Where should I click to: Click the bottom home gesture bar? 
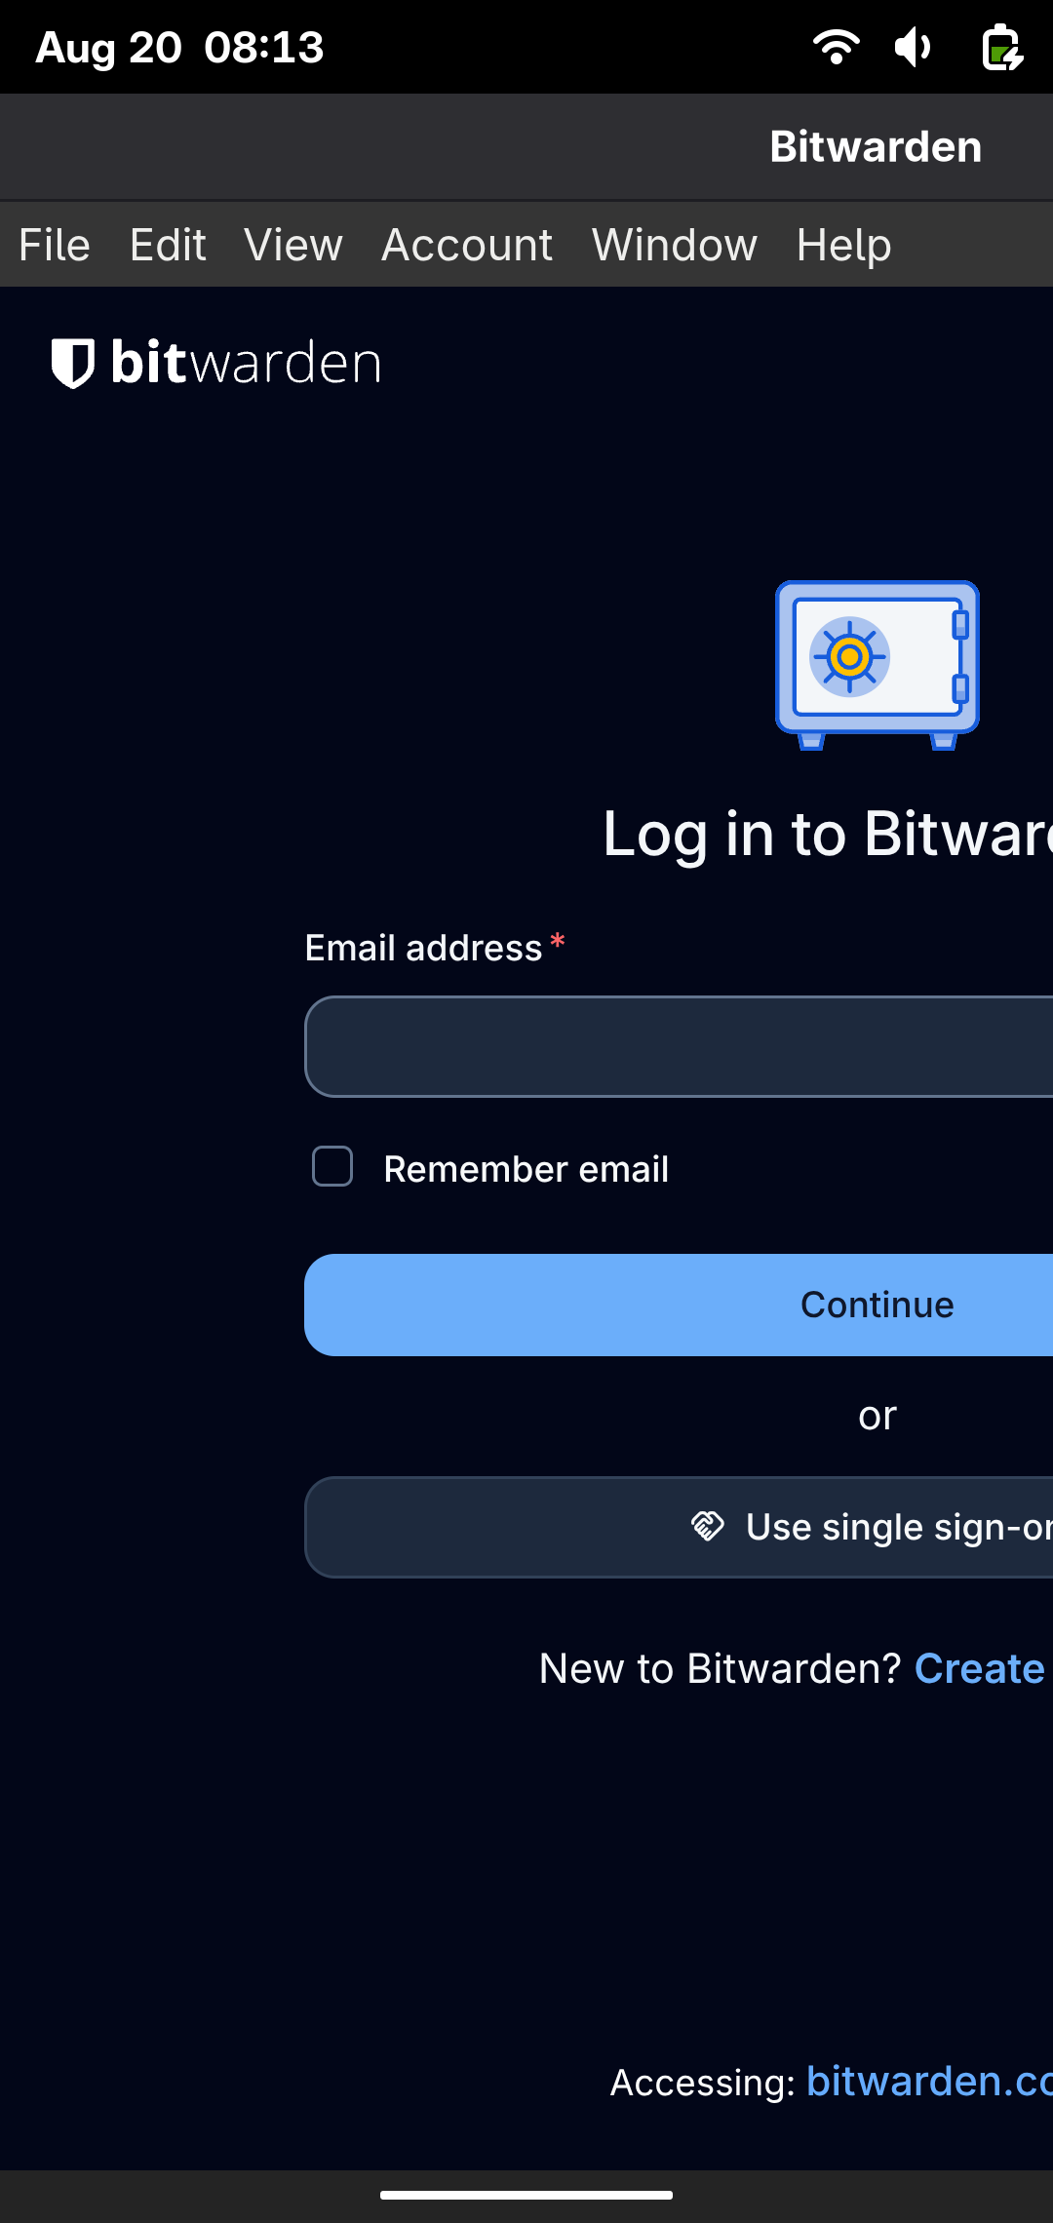[526, 2196]
